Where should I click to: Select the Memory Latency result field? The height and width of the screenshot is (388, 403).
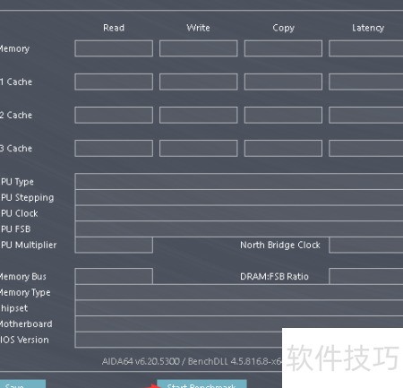tap(366, 48)
